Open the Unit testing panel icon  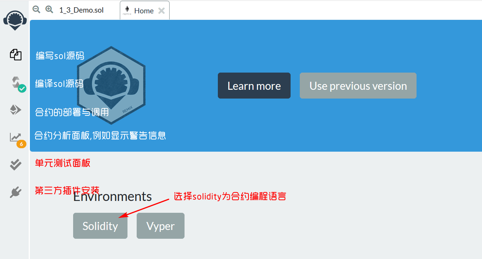[x=15, y=165]
